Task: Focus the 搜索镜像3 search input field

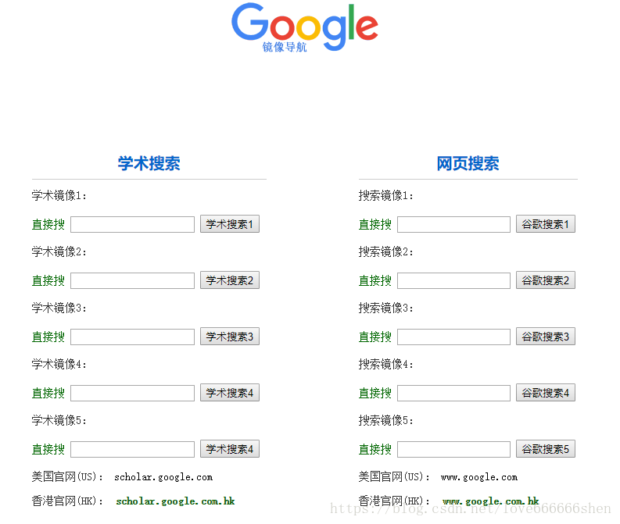Action: click(x=453, y=337)
